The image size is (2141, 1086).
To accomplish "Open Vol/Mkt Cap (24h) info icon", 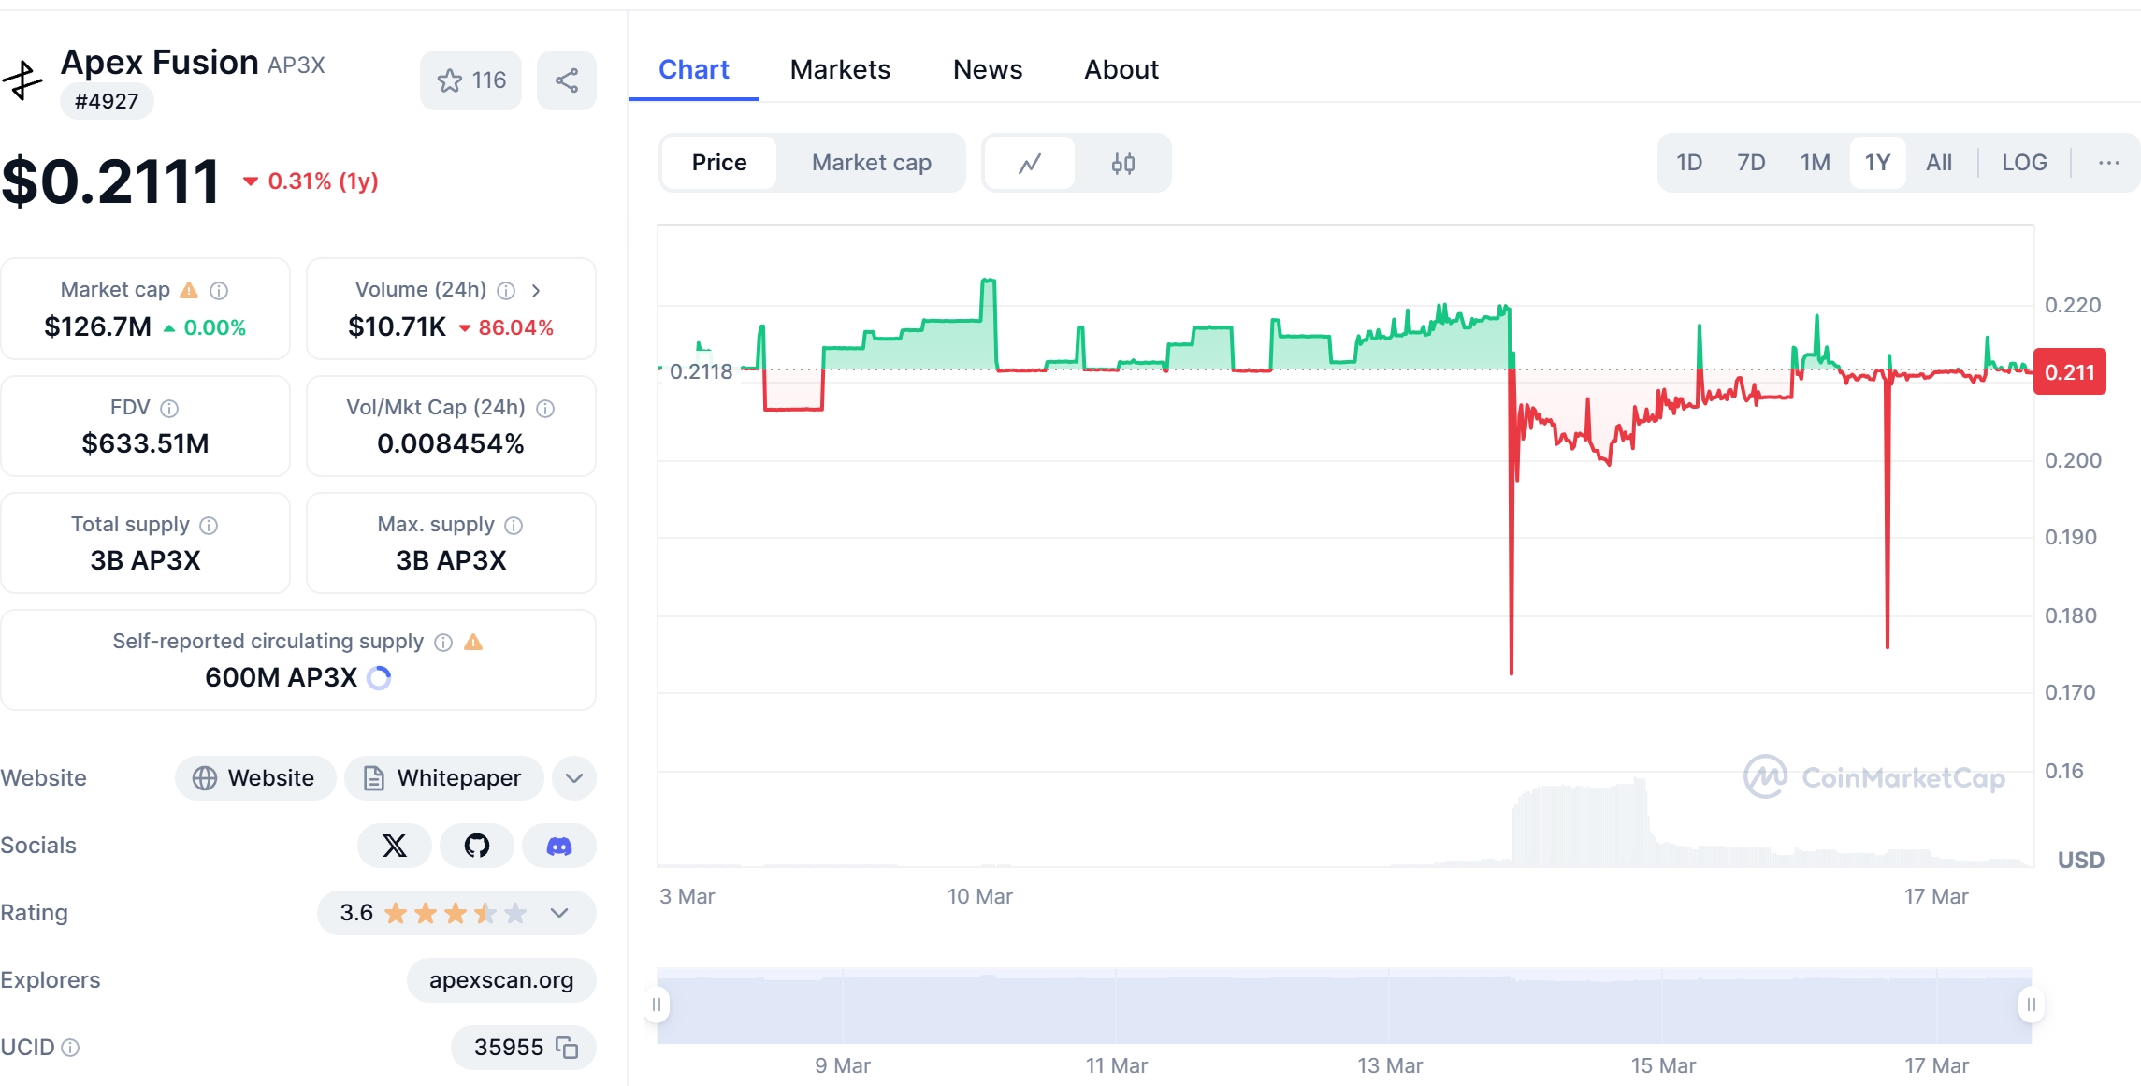I will pyautogui.click(x=545, y=409).
